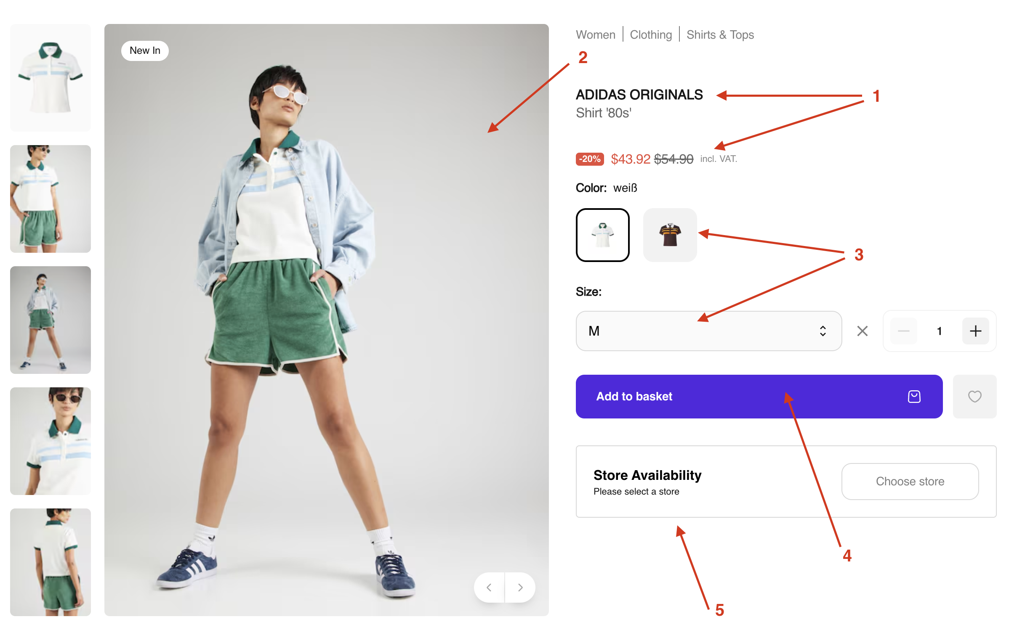Expand size options via up-down arrows
Viewport: 1033px width, 630px height.
point(823,331)
